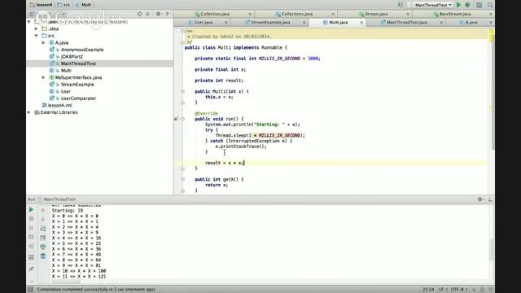
Task: Close the Multi.java tab
Action: tap(361, 23)
